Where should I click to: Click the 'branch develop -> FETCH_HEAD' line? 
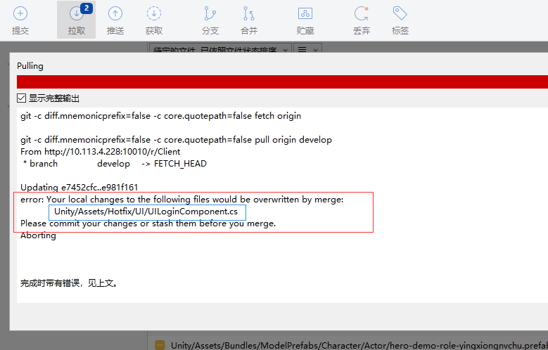pyautogui.click(x=115, y=164)
